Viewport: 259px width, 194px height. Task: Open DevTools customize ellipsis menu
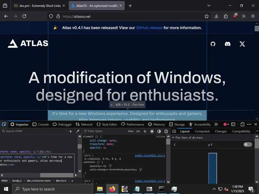(249, 124)
